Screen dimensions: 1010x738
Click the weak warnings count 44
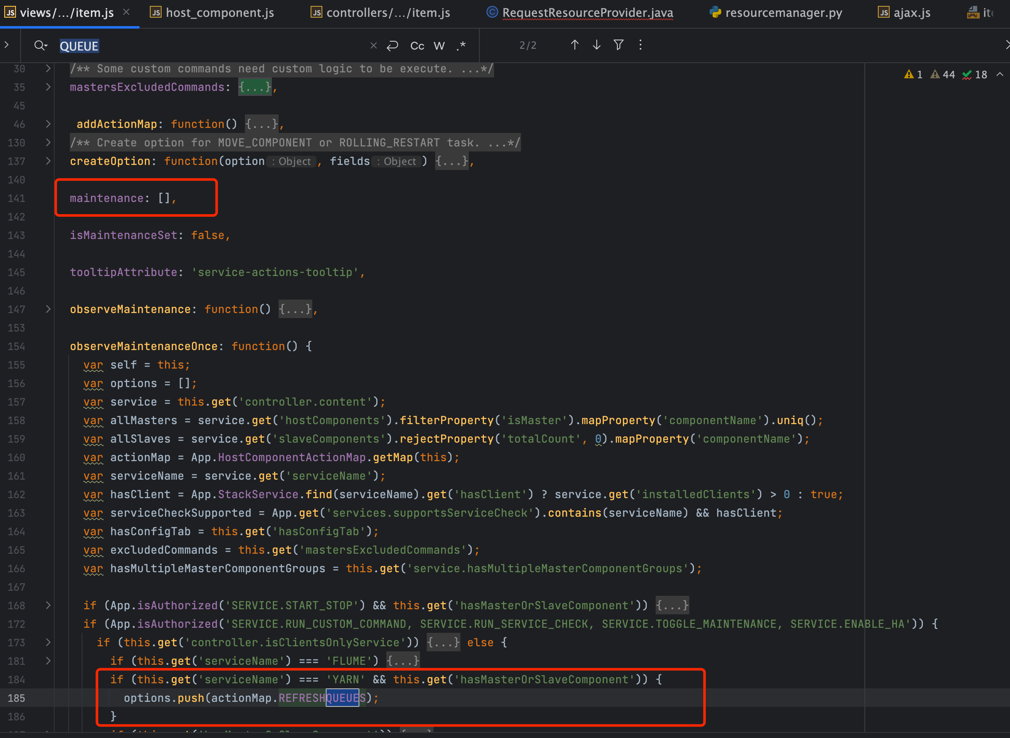[943, 74]
